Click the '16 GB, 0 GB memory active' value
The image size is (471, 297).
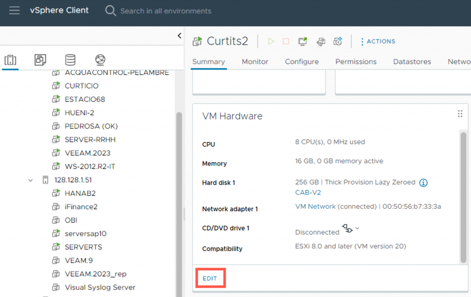pos(339,161)
